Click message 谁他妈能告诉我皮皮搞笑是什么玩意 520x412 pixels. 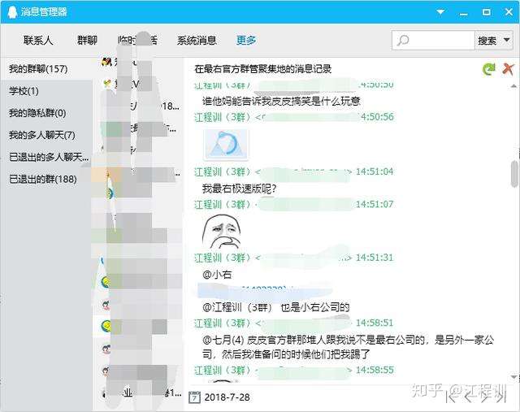pyautogui.click(x=281, y=102)
